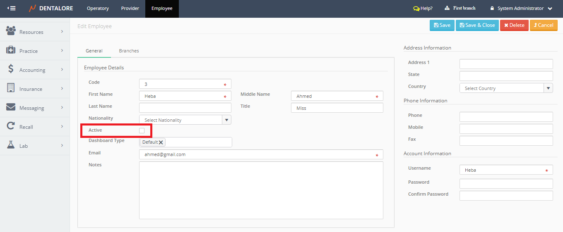
Task: Click into the Notes text area
Action: pos(261,190)
